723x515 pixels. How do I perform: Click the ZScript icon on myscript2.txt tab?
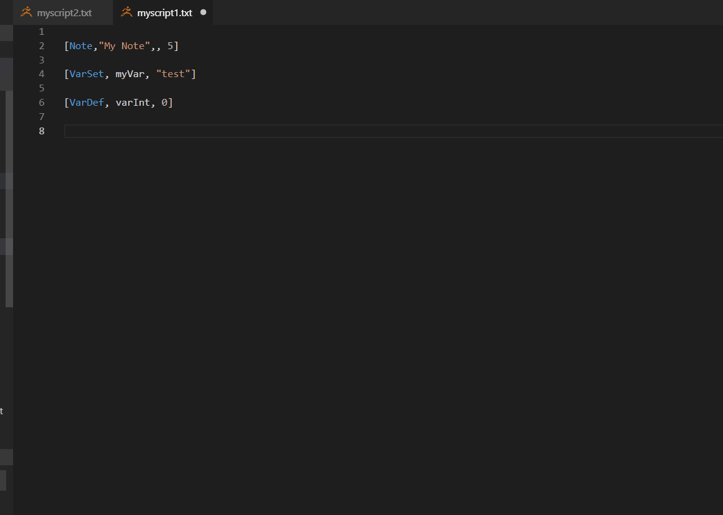(26, 12)
